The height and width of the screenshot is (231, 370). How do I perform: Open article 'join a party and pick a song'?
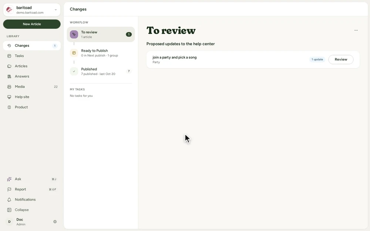(174, 57)
